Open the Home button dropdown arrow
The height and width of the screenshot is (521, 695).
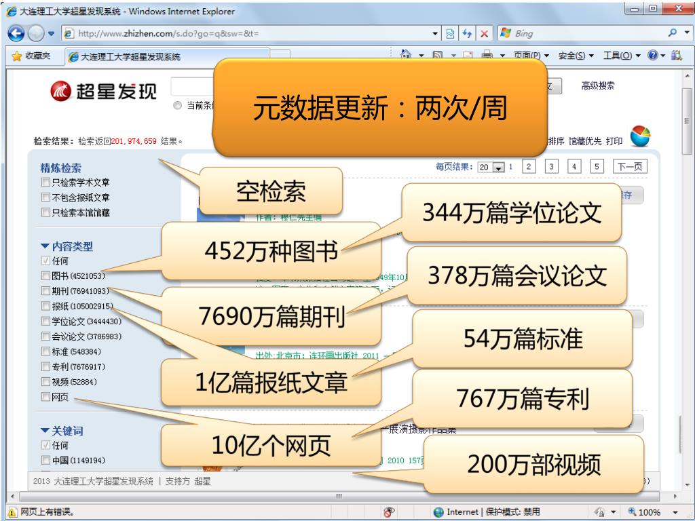(x=421, y=56)
